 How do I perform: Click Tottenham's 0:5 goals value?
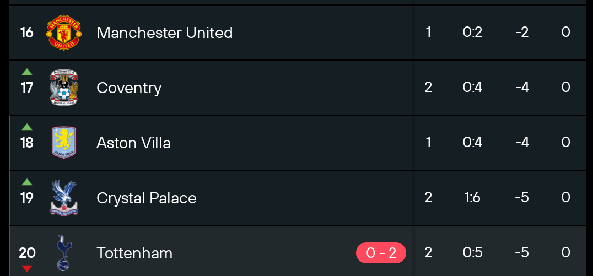click(x=472, y=252)
